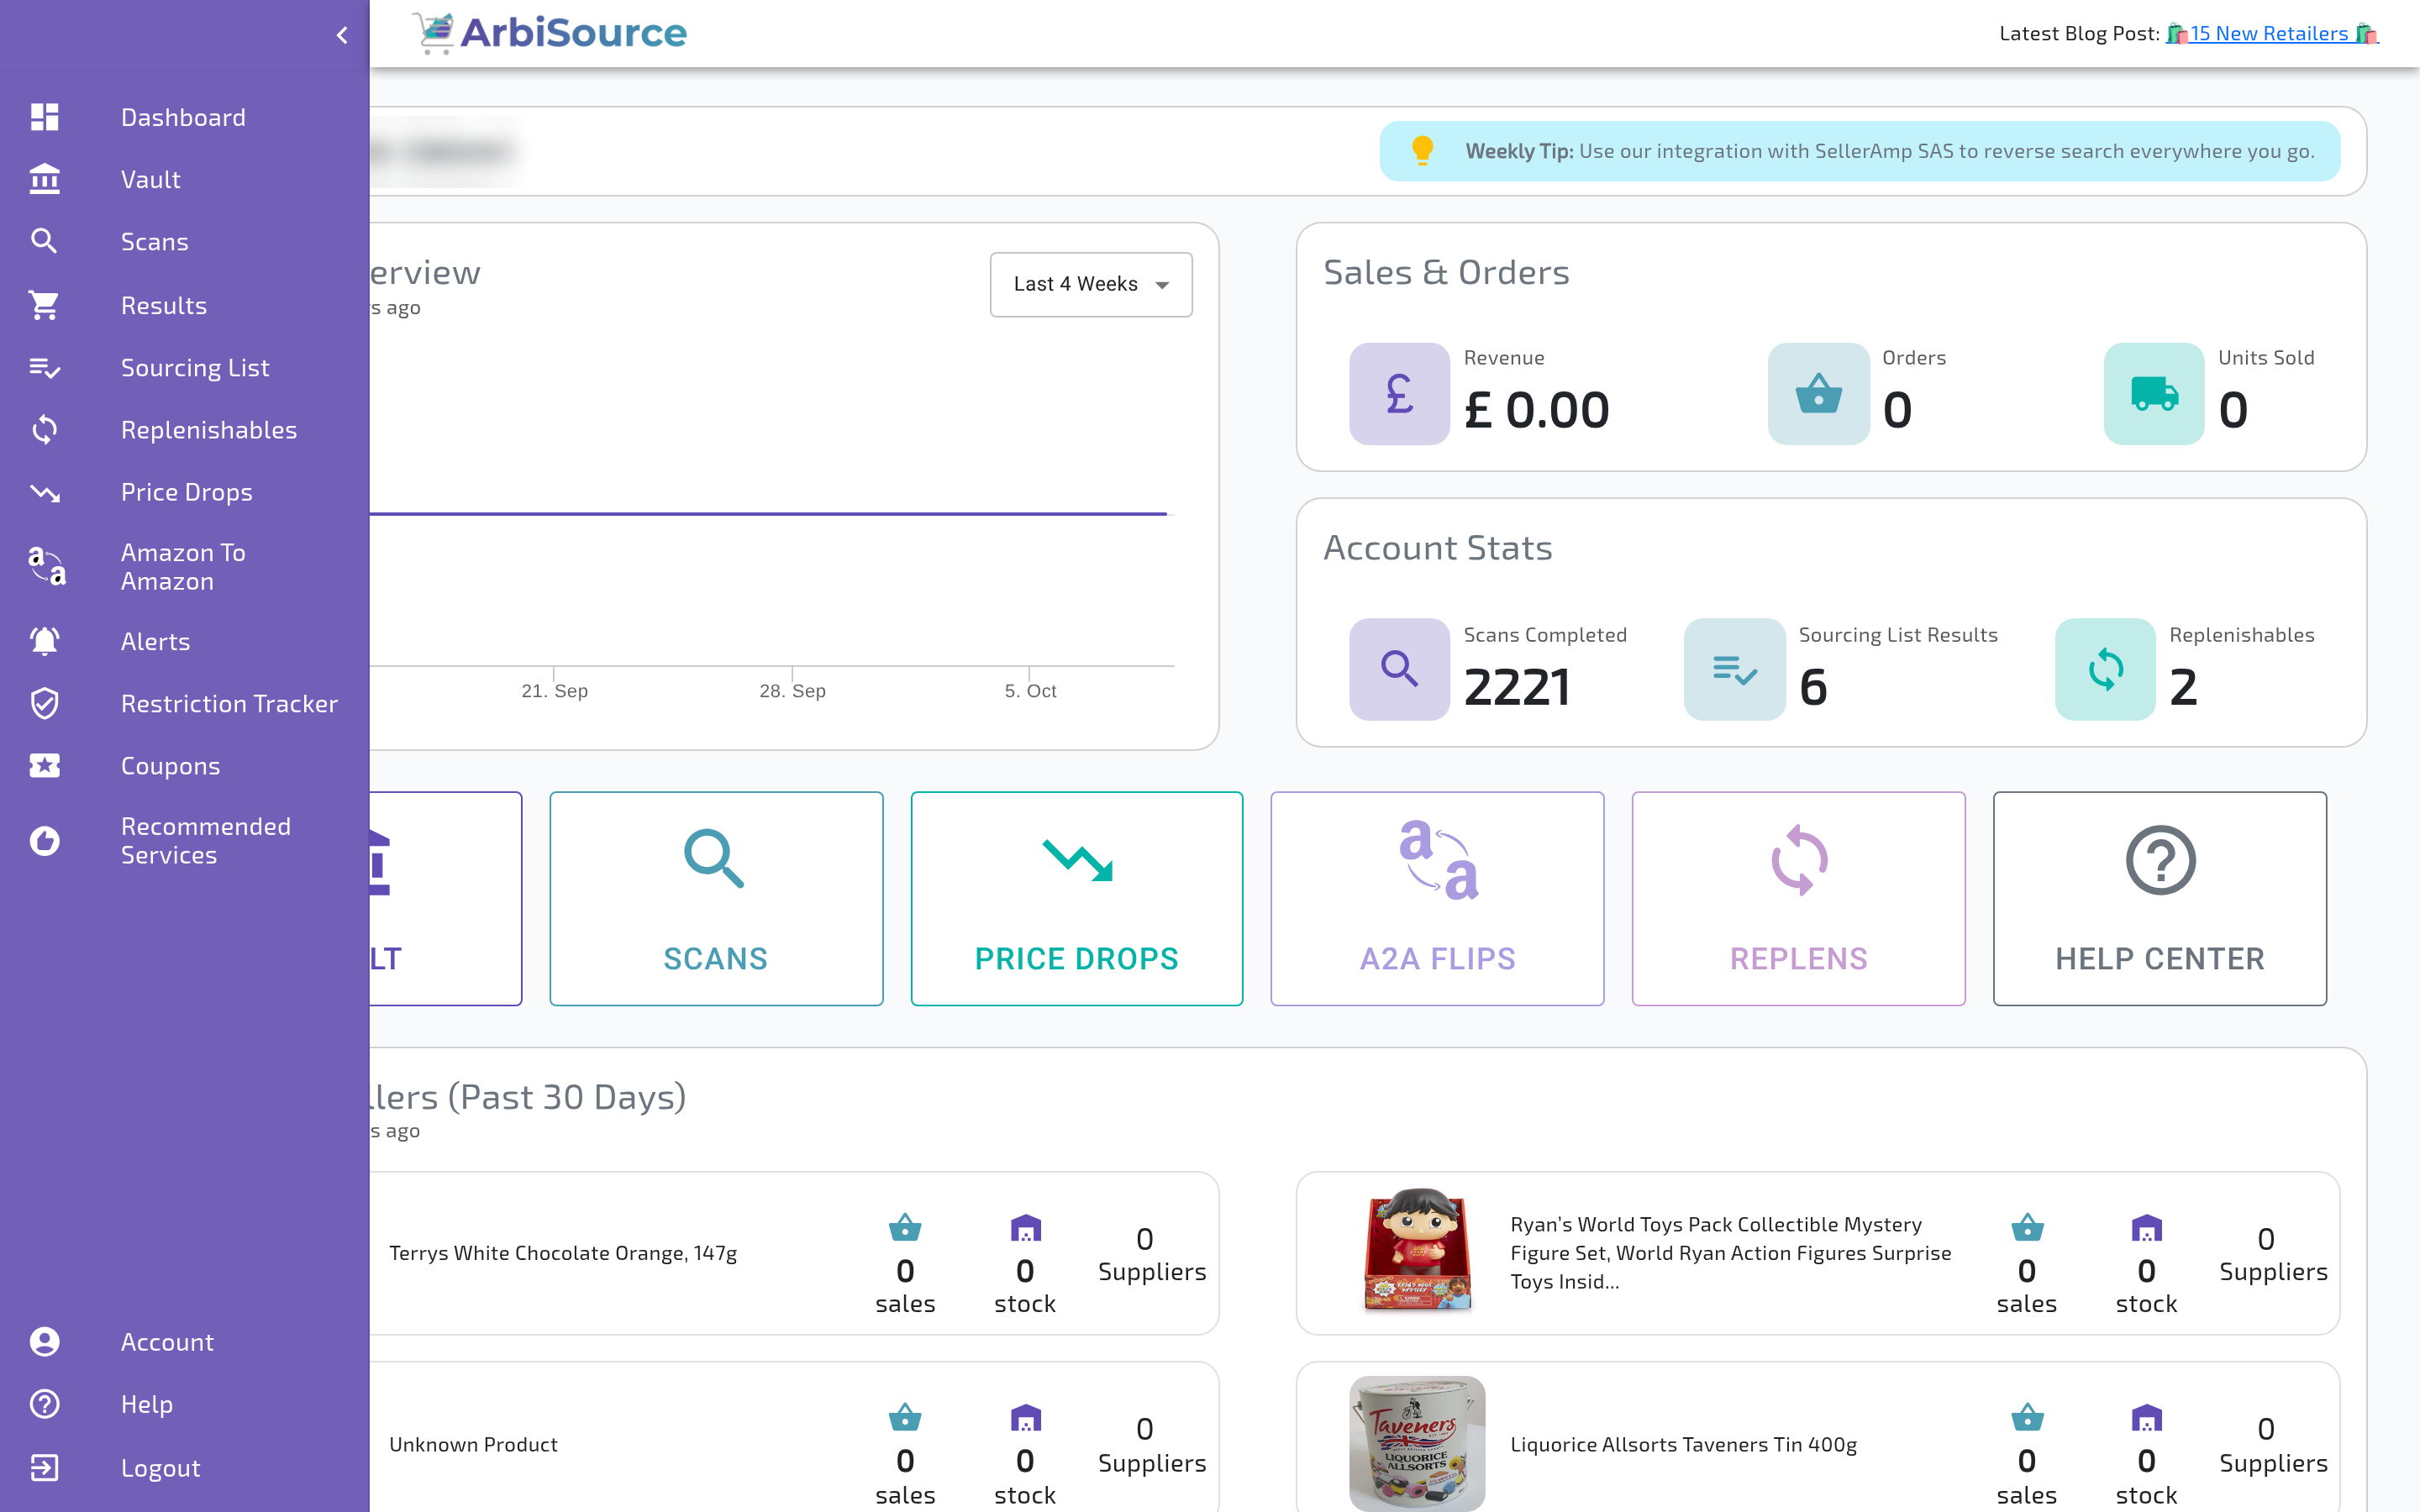The height and width of the screenshot is (1512, 2420).
Task: Open the Dashboard grid icon
Action: [x=44, y=117]
